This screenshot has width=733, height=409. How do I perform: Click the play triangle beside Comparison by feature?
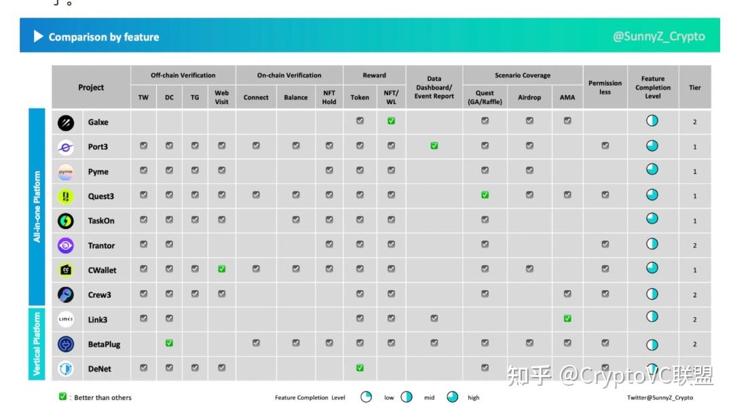[x=38, y=37]
